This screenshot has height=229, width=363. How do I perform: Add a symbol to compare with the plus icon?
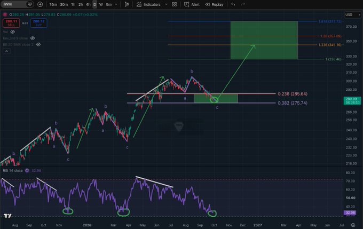pos(40,4)
